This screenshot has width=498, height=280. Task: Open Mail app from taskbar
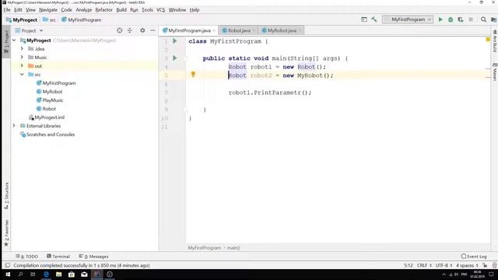(x=84, y=275)
